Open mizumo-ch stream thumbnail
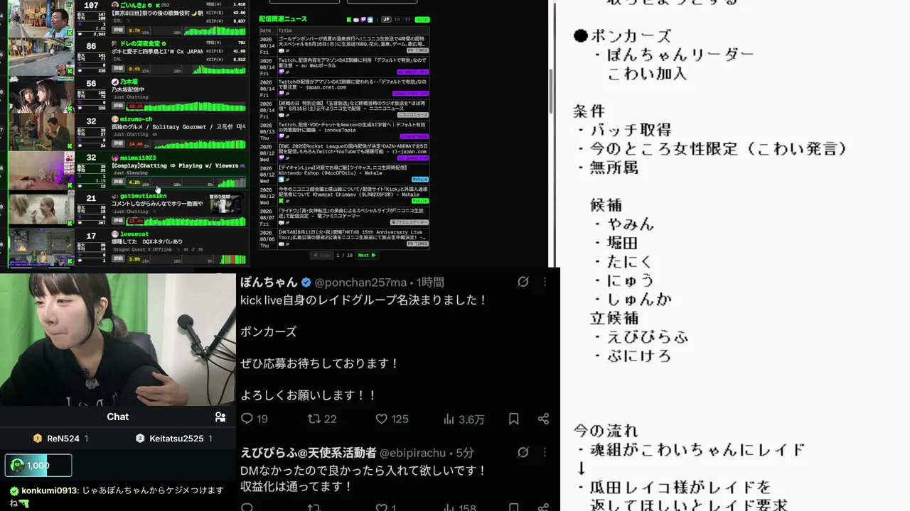Image resolution: width=910 pixels, height=511 pixels. pos(41,132)
